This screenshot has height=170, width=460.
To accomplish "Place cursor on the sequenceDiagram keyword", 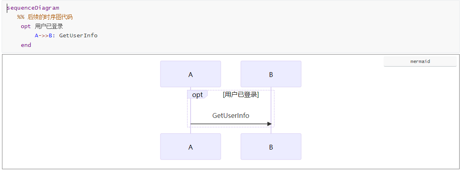I will [33, 8].
